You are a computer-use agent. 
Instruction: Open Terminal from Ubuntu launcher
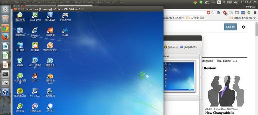5,74
